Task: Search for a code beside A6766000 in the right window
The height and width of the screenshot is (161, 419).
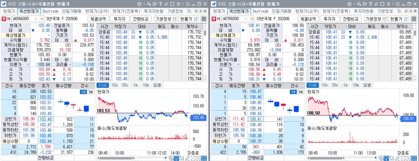Action: [251, 19]
